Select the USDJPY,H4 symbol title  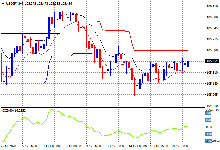14,4
